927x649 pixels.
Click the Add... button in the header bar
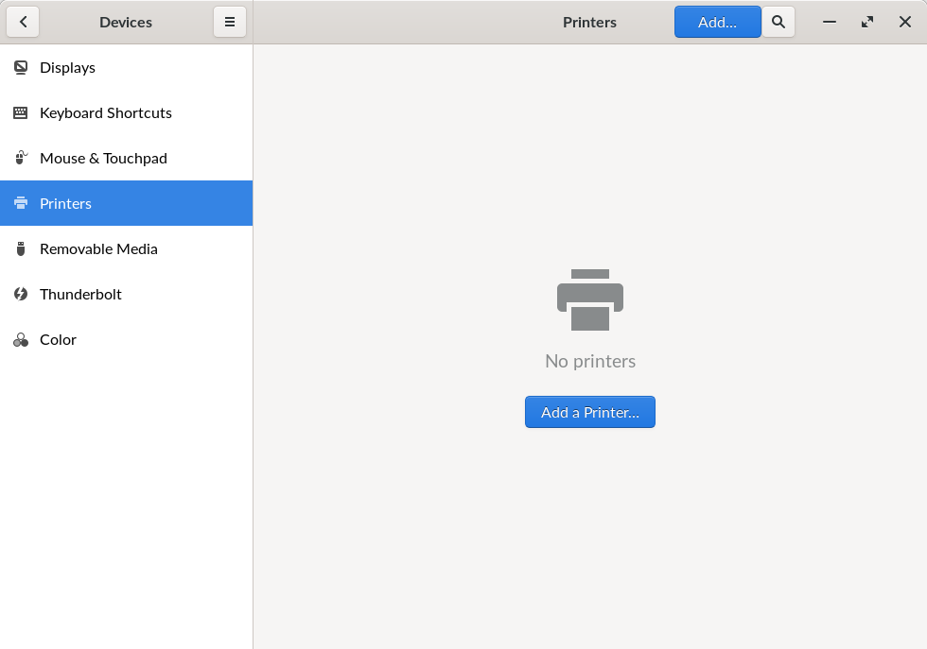[717, 22]
